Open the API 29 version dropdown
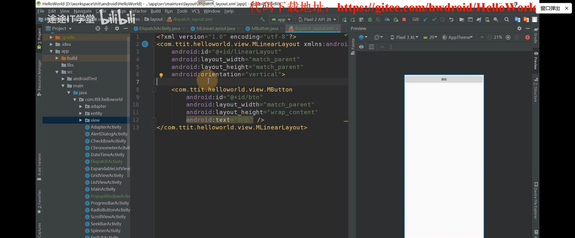Image resolution: width=575 pixels, height=238 pixels. coord(430,37)
